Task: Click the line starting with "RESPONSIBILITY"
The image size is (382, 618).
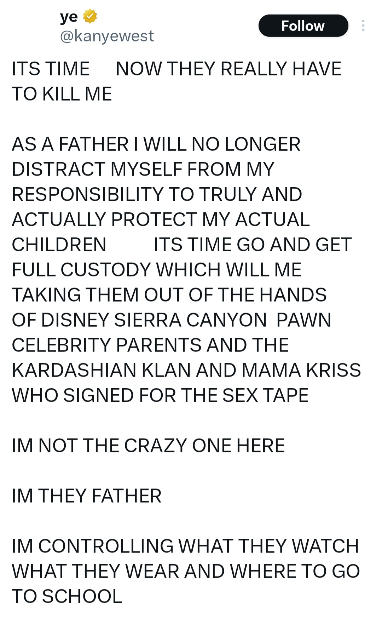Action: click(x=157, y=194)
